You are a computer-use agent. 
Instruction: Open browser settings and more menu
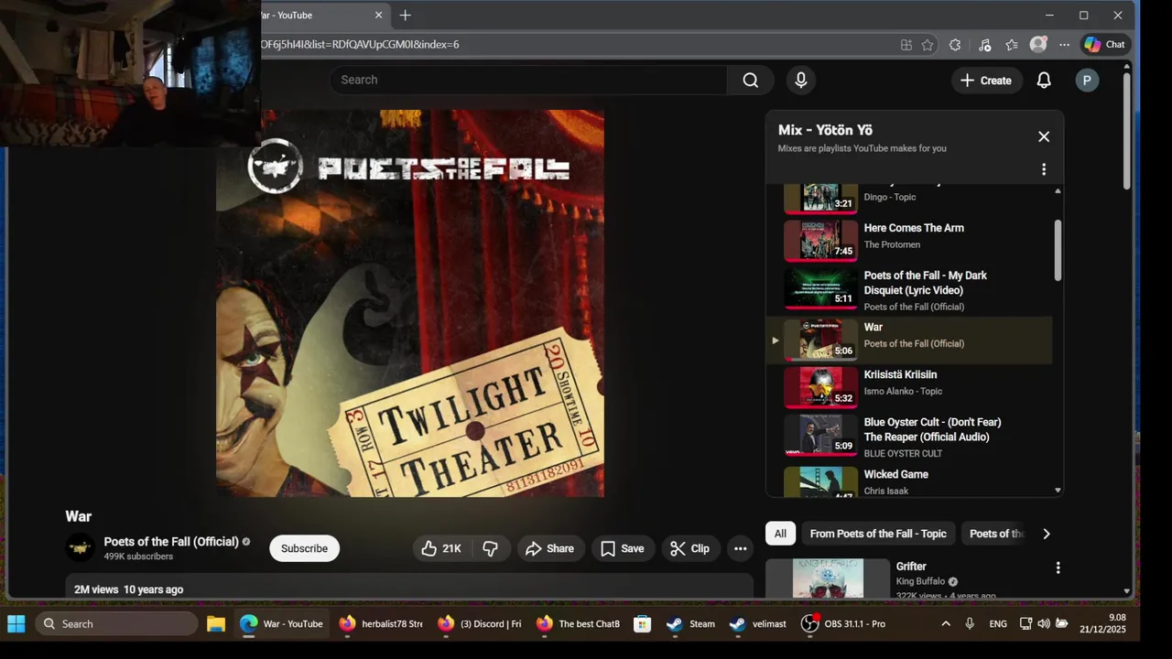[1064, 44]
